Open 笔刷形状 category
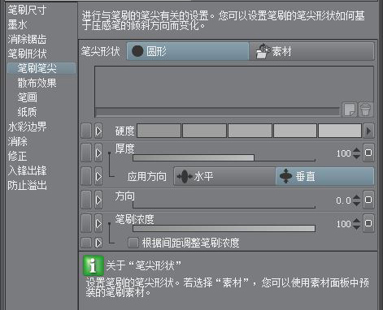Viewport: 383px width, 310px height. (x=27, y=54)
